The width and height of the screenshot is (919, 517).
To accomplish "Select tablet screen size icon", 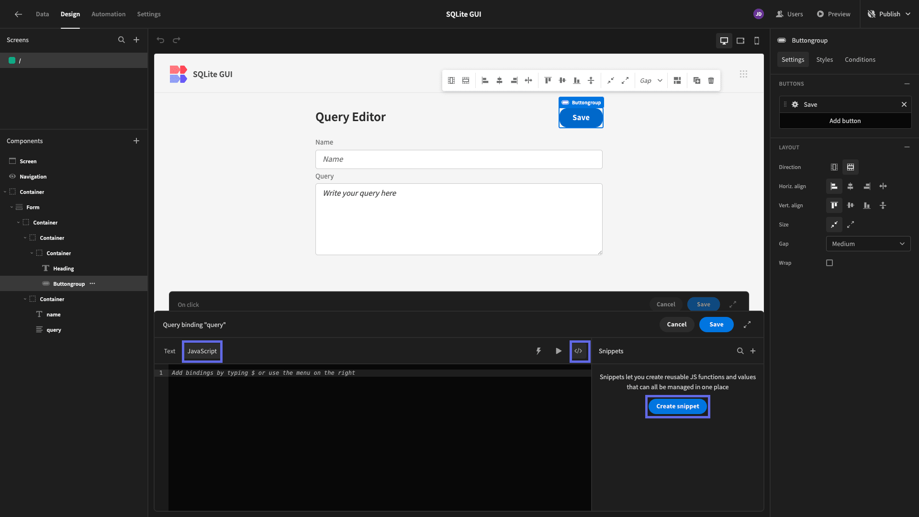I will tap(740, 41).
